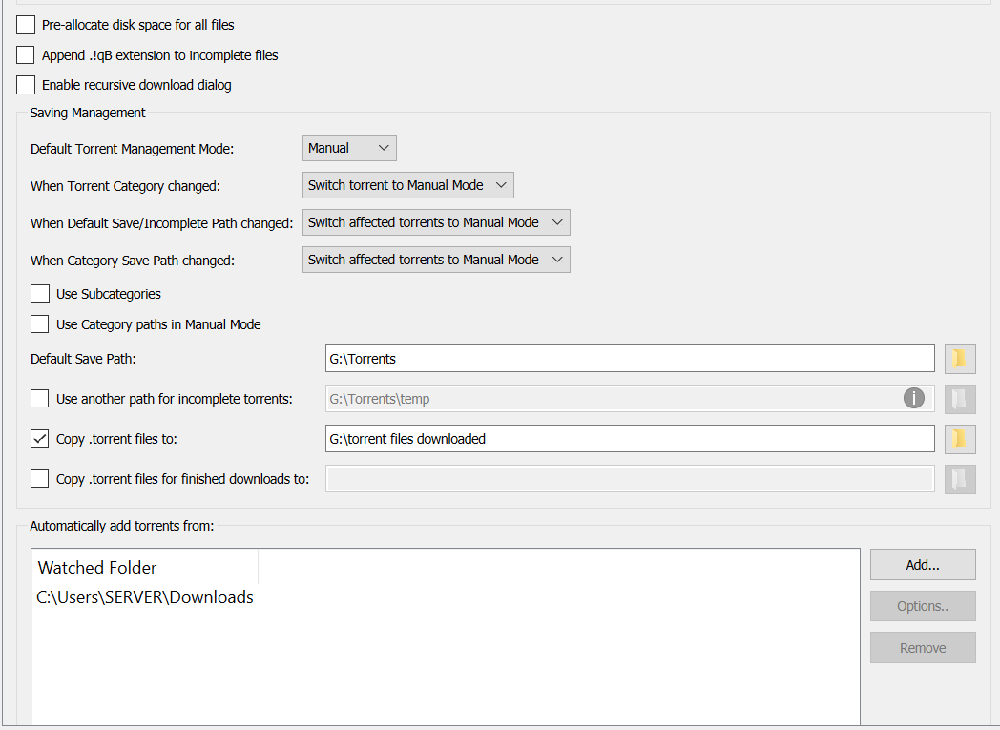
Task: Click the Options.. button
Action: click(923, 606)
